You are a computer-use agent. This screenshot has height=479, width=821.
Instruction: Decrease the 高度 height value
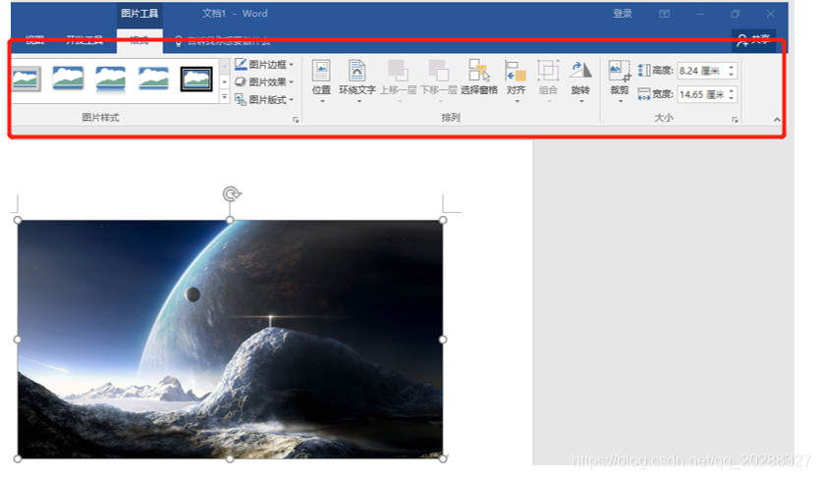[732, 75]
